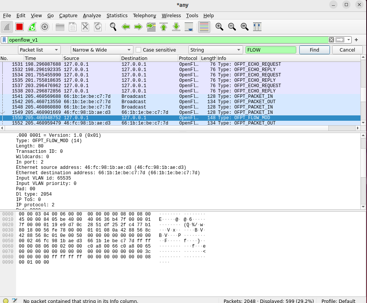This screenshot has width=367, height=303.
Task: Save this capture file icon
Action: [73, 27]
